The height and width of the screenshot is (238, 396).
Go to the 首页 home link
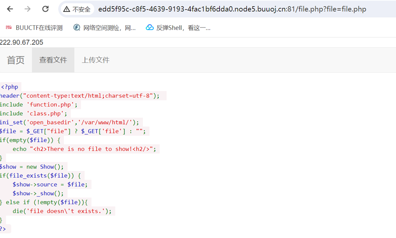coord(15,60)
